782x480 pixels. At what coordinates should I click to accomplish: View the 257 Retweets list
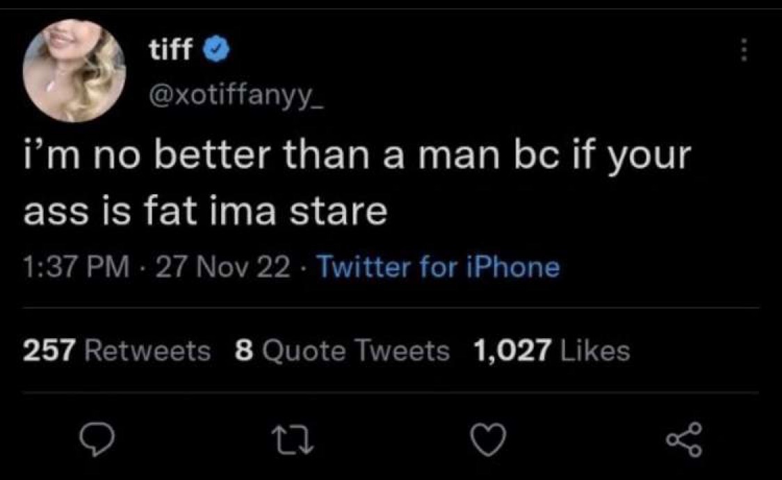(x=117, y=351)
